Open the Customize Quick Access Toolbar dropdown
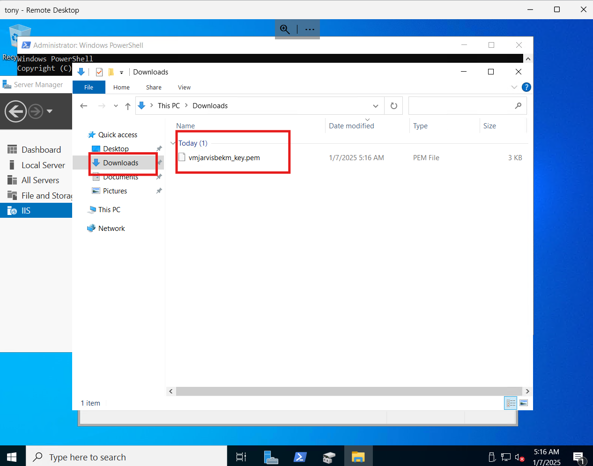The height and width of the screenshot is (466, 593). click(121, 73)
